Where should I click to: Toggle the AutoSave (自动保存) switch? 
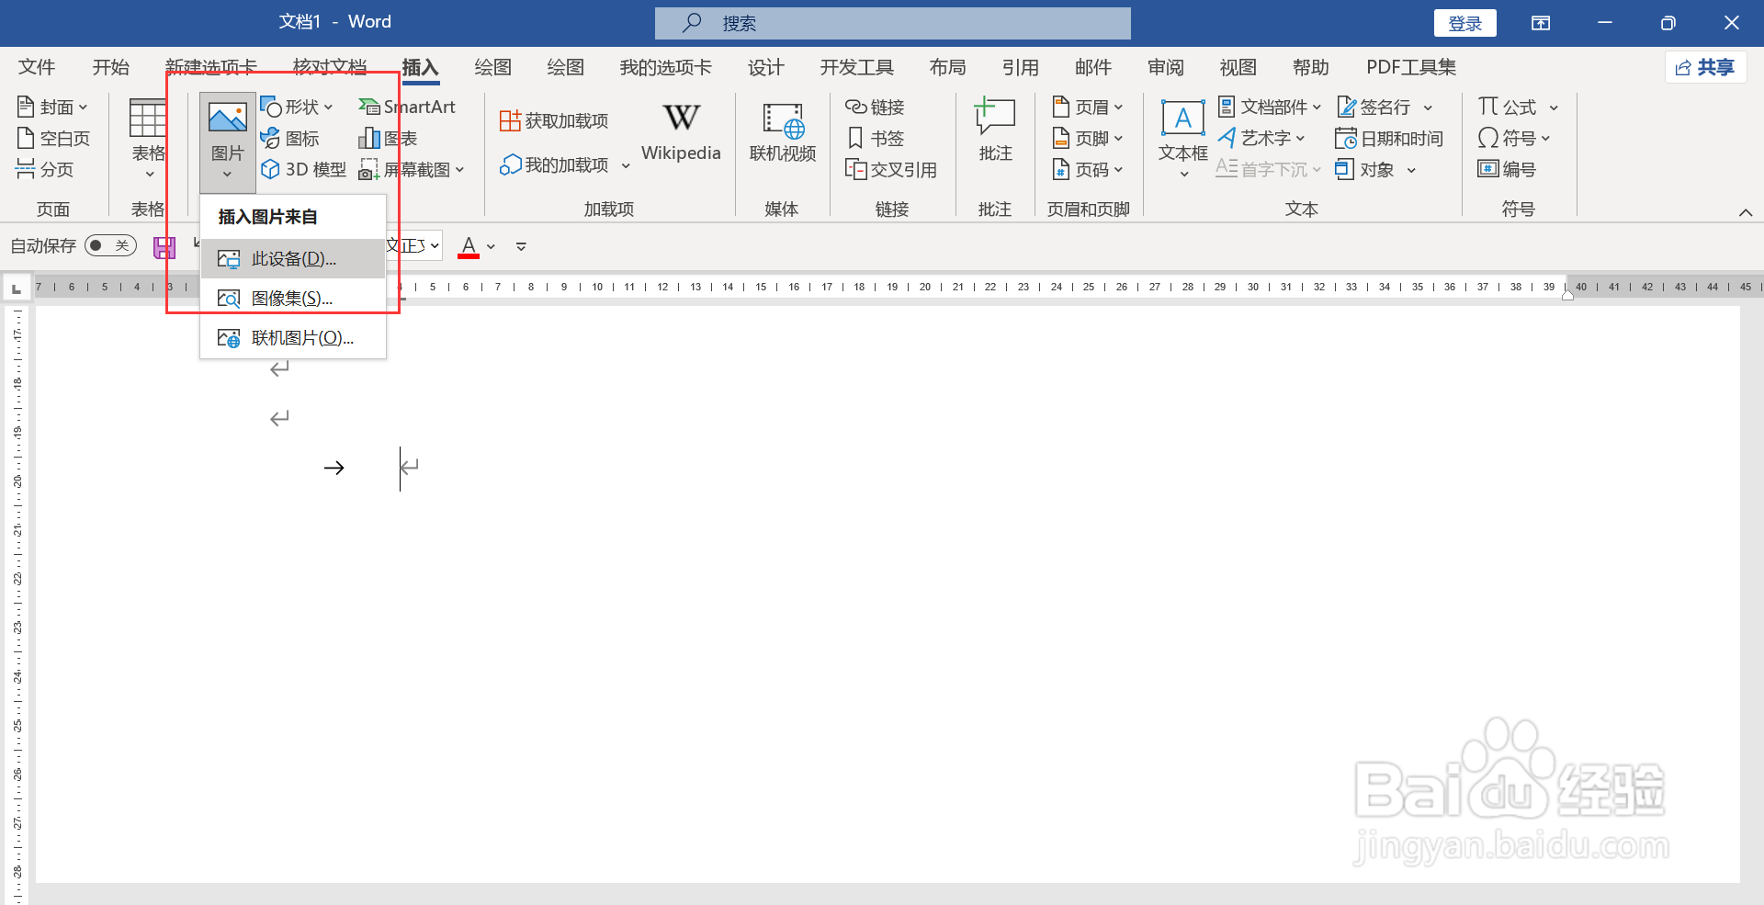[x=110, y=246]
